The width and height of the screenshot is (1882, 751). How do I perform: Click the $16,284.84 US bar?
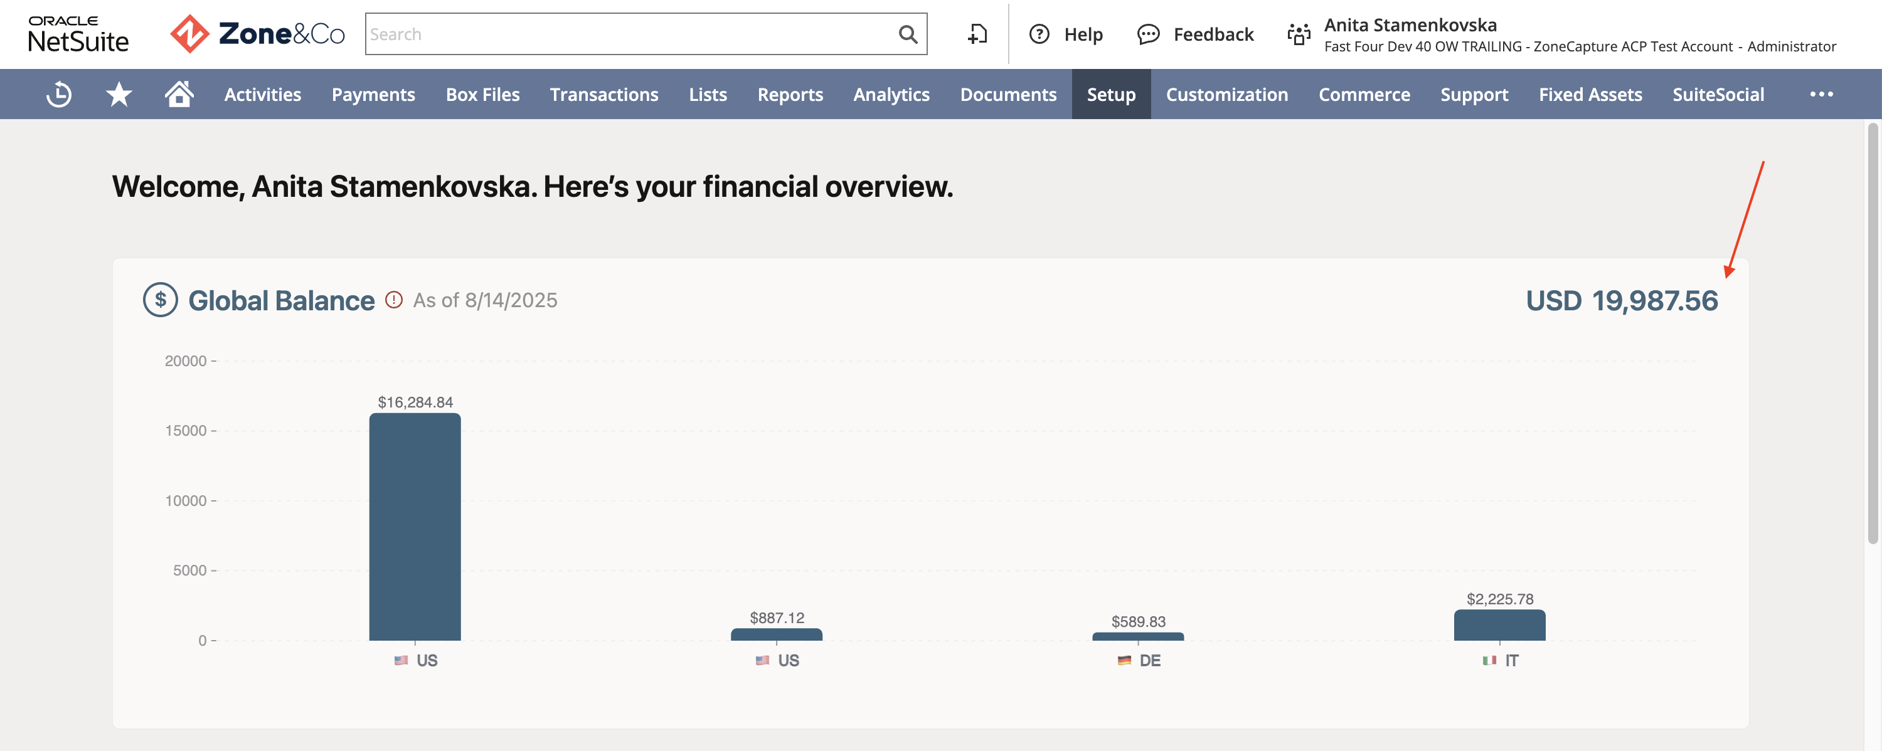415,527
